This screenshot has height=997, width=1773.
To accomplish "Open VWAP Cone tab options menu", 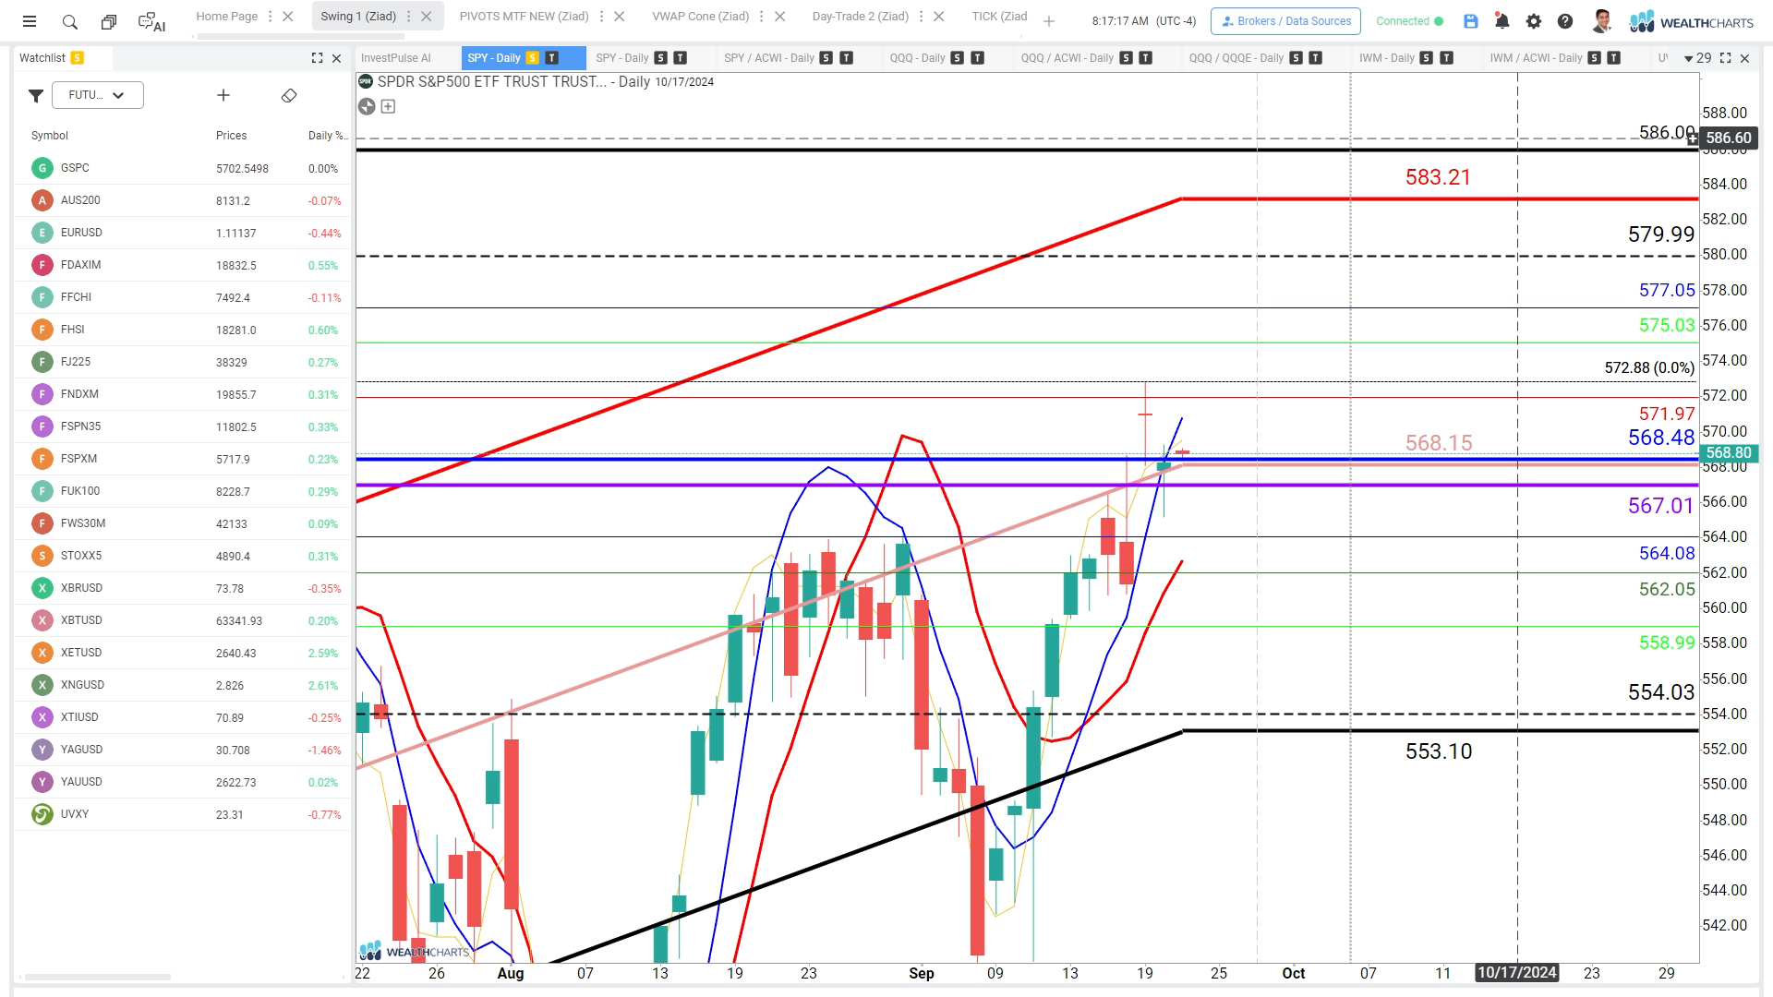I will [762, 17].
